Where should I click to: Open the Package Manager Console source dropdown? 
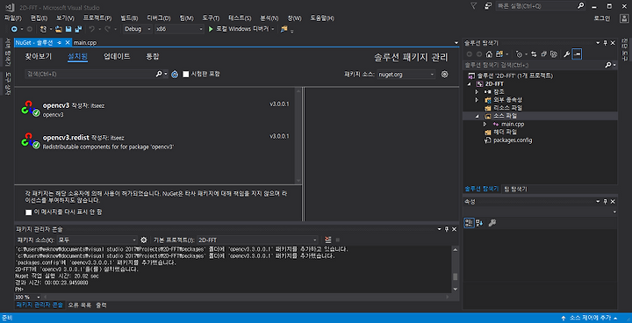(97, 240)
